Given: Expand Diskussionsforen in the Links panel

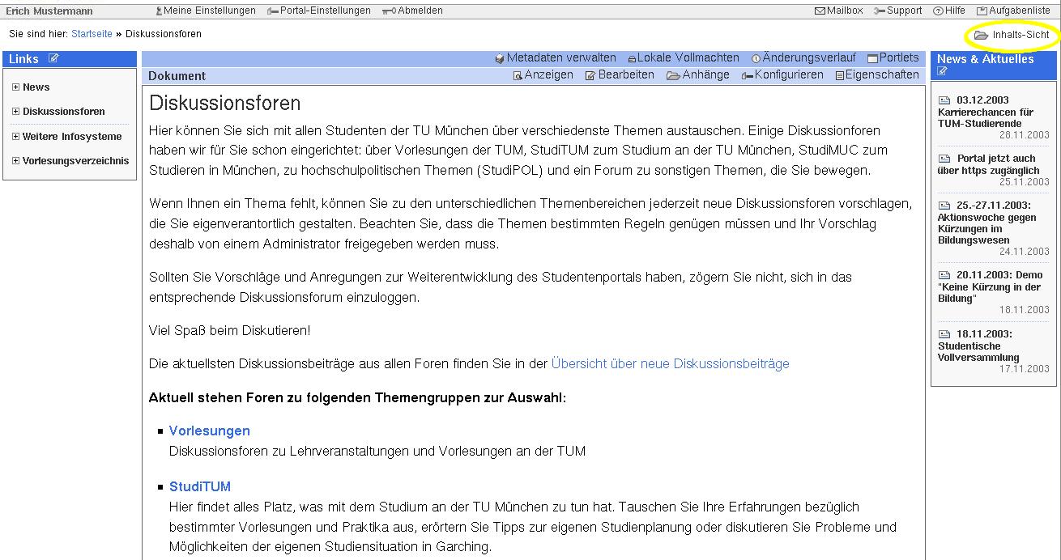Looking at the screenshot, I should [16, 112].
